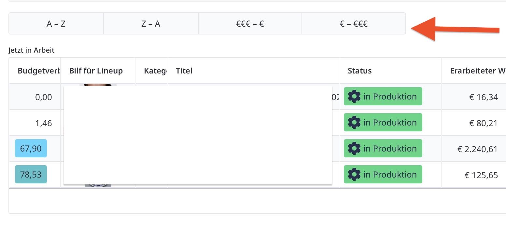Click the Kategorie column header
The height and width of the screenshot is (225, 506).
pyautogui.click(x=153, y=71)
